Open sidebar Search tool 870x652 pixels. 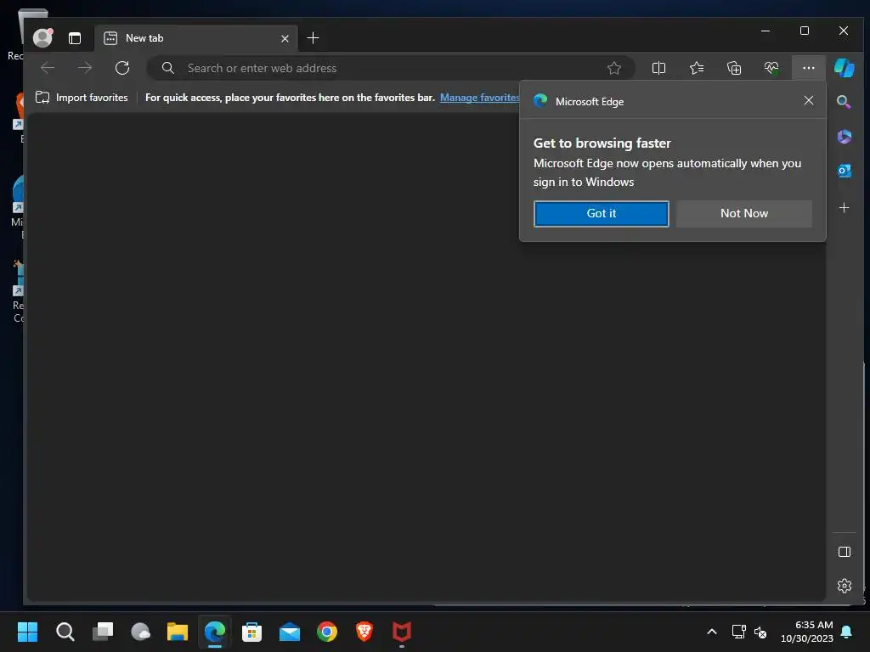pos(844,102)
